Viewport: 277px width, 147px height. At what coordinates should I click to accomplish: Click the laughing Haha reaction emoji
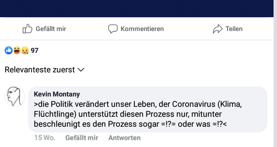point(17,51)
